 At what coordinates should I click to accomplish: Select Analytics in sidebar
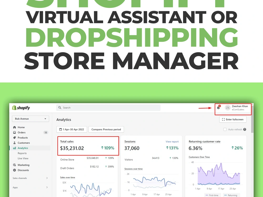(x=23, y=148)
